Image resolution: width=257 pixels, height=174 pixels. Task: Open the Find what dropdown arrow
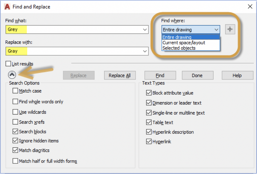coord(145,30)
